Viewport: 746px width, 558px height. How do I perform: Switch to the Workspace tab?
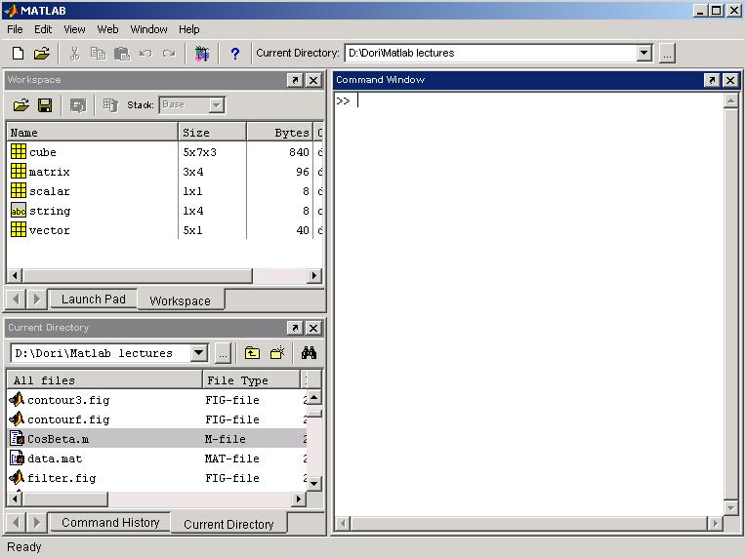(x=180, y=300)
